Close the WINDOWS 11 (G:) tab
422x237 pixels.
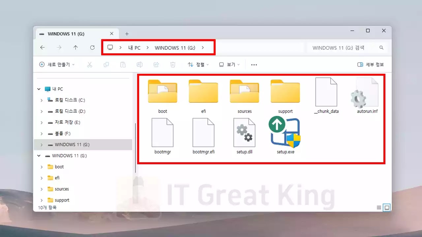[111, 34]
